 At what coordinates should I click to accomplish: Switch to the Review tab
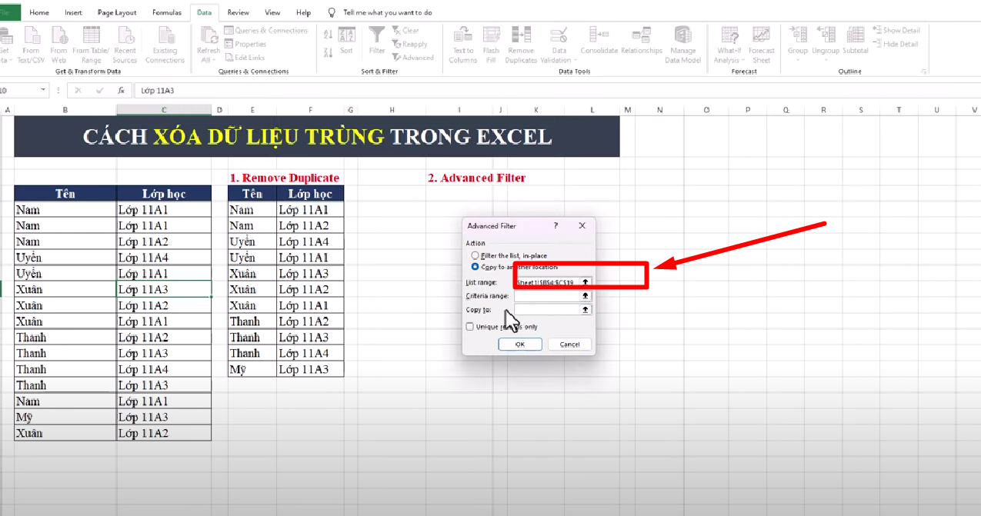(x=239, y=12)
